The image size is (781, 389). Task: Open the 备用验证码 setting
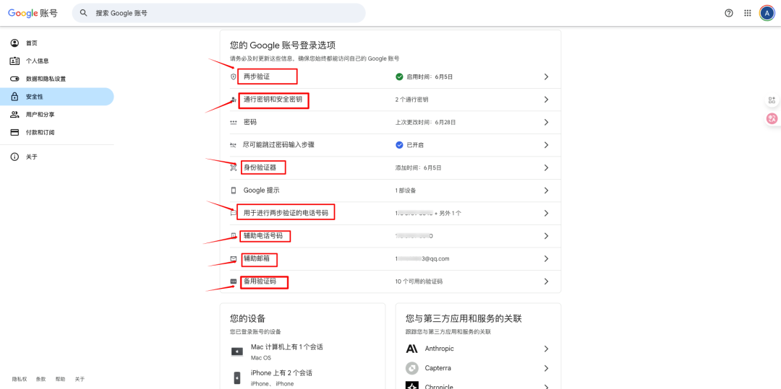click(x=390, y=281)
